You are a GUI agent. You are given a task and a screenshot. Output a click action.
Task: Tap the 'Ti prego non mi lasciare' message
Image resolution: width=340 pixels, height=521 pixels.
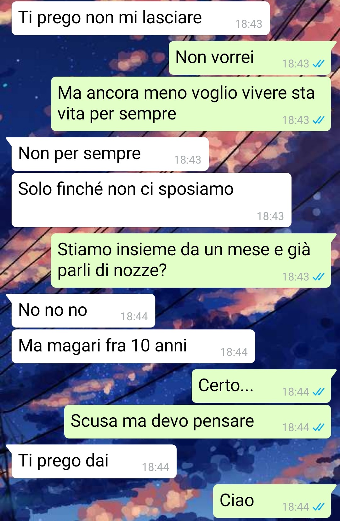pyautogui.click(x=141, y=18)
